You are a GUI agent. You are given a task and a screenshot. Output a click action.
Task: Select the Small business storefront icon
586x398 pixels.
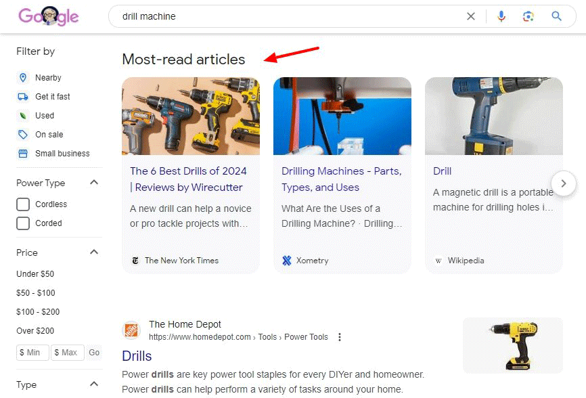pyautogui.click(x=24, y=153)
